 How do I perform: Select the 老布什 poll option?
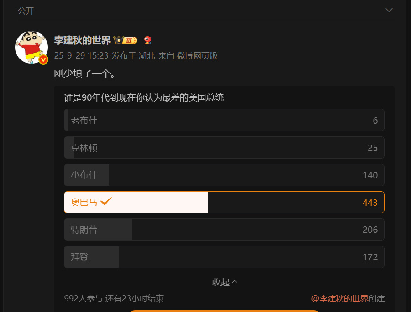224,120
